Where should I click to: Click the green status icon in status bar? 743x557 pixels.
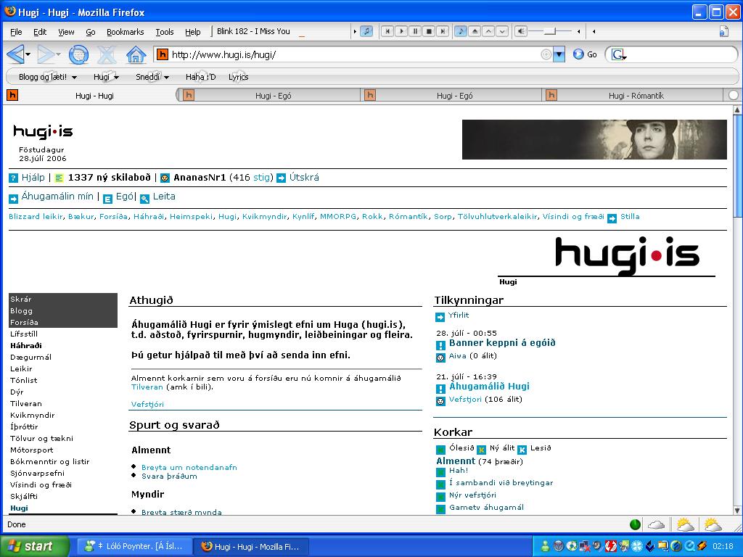click(x=636, y=524)
